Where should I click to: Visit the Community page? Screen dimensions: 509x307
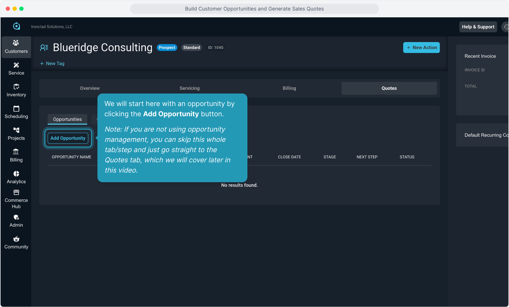[16, 243]
